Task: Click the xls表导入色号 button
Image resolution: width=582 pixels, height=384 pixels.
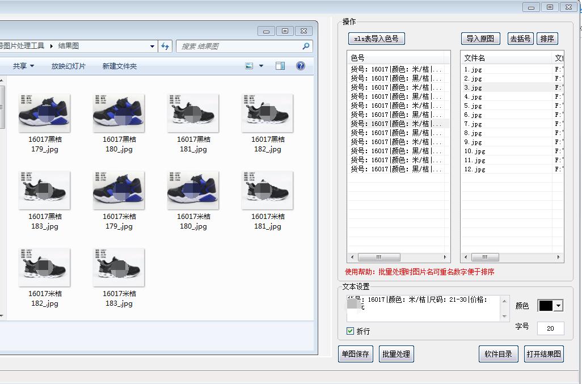Action: pos(376,39)
